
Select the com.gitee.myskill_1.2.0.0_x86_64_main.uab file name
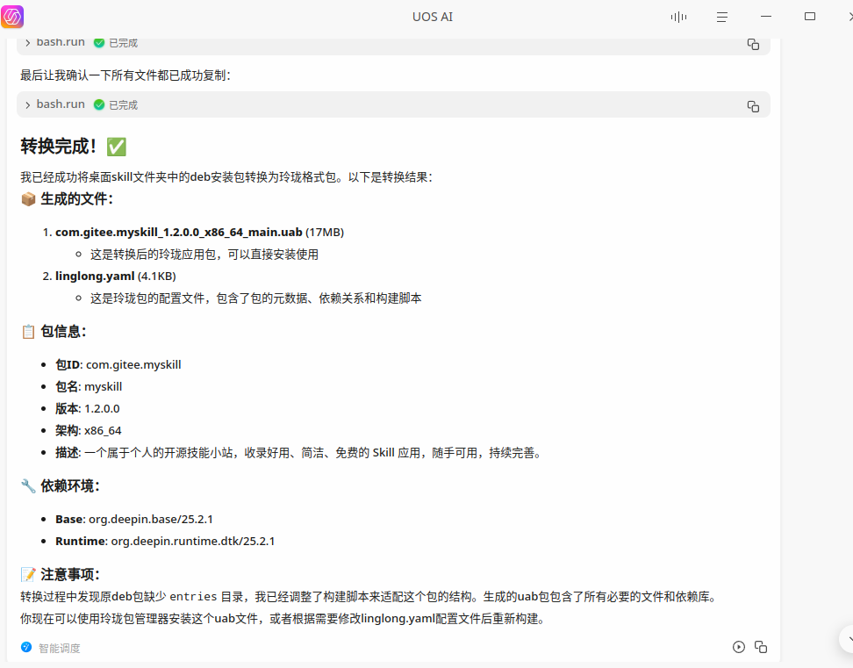(178, 233)
